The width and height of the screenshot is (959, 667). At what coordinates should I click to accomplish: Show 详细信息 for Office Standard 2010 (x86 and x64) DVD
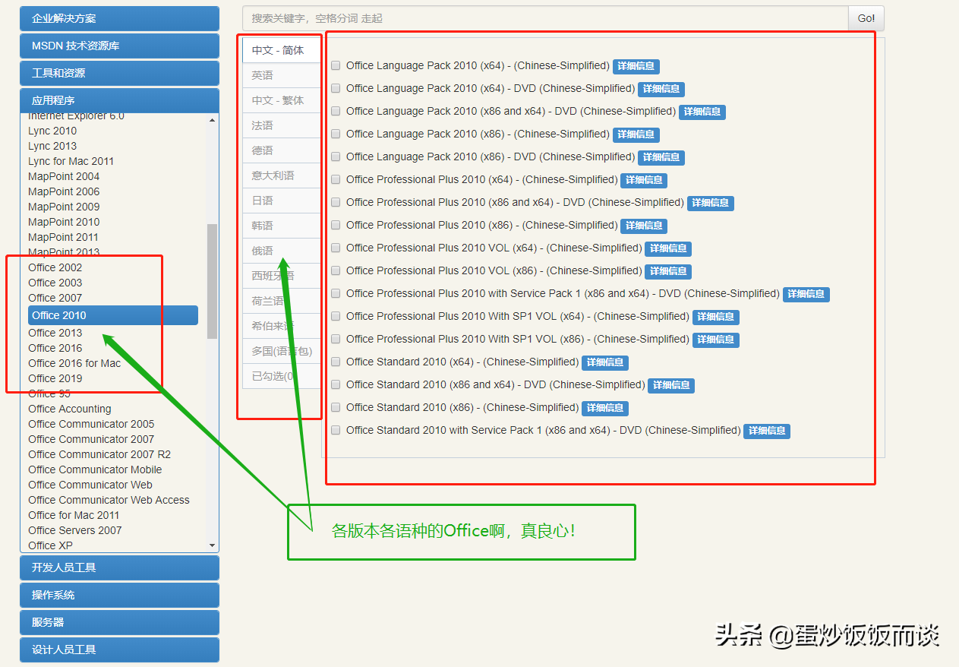click(671, 385)
